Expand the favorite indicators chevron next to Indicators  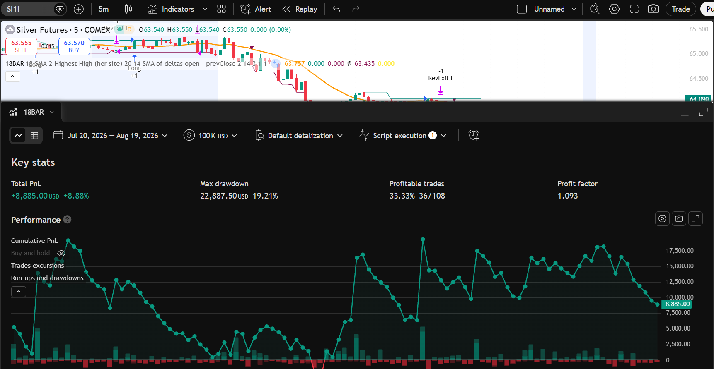pyautogui.click(x=205, y=9)
